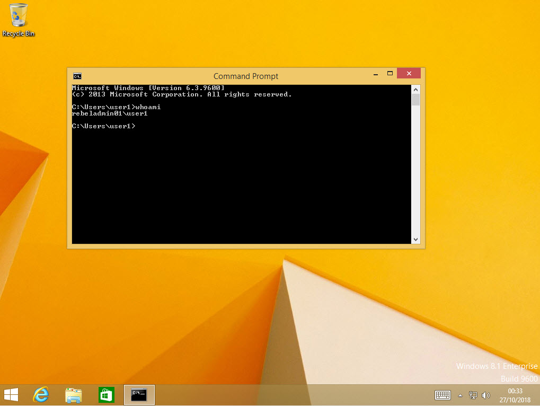
Task: Click the scroll up arrow in Command Prompt
Action: coord(415,90)
